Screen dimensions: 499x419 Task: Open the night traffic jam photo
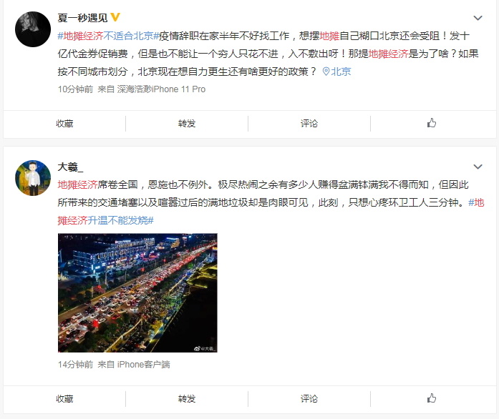137,292
